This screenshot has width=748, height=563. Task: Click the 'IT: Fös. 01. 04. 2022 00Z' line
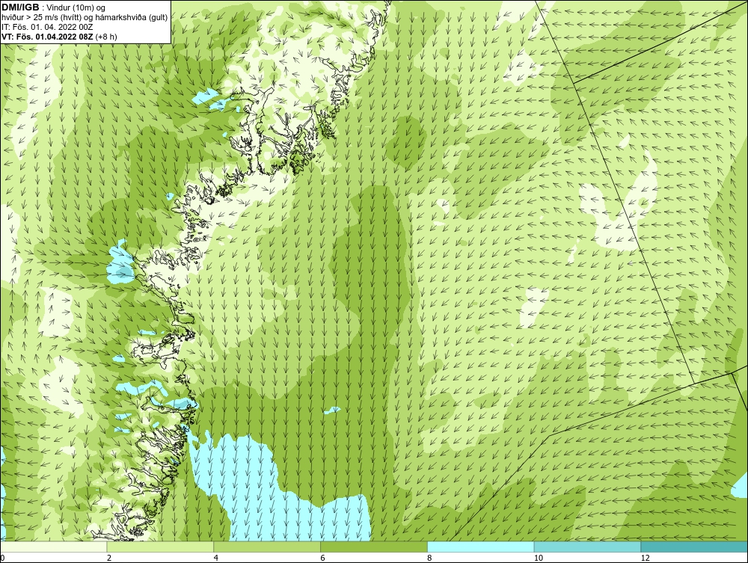47,27
